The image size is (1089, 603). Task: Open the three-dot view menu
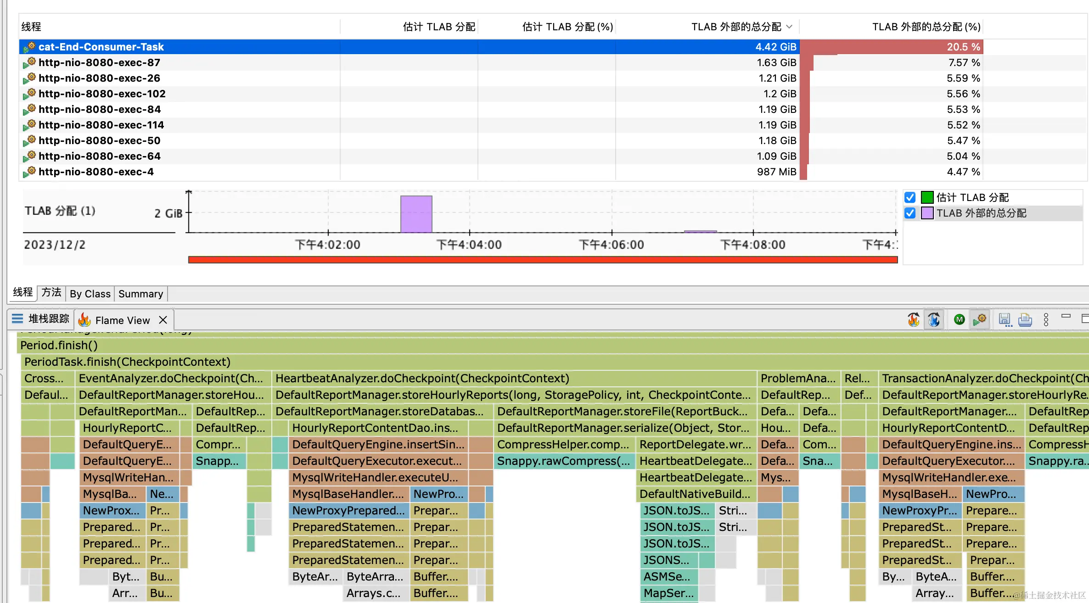pyautogui.click(x=1046, y=319)
